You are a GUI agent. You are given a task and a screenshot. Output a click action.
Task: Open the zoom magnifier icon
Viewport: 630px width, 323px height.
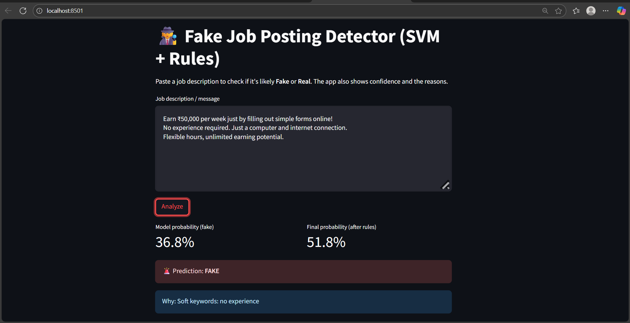545,11
